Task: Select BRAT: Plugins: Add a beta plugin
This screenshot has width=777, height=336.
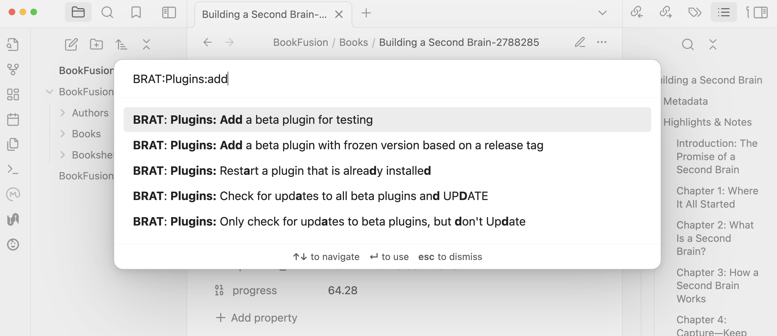Action: click(253, 119)
